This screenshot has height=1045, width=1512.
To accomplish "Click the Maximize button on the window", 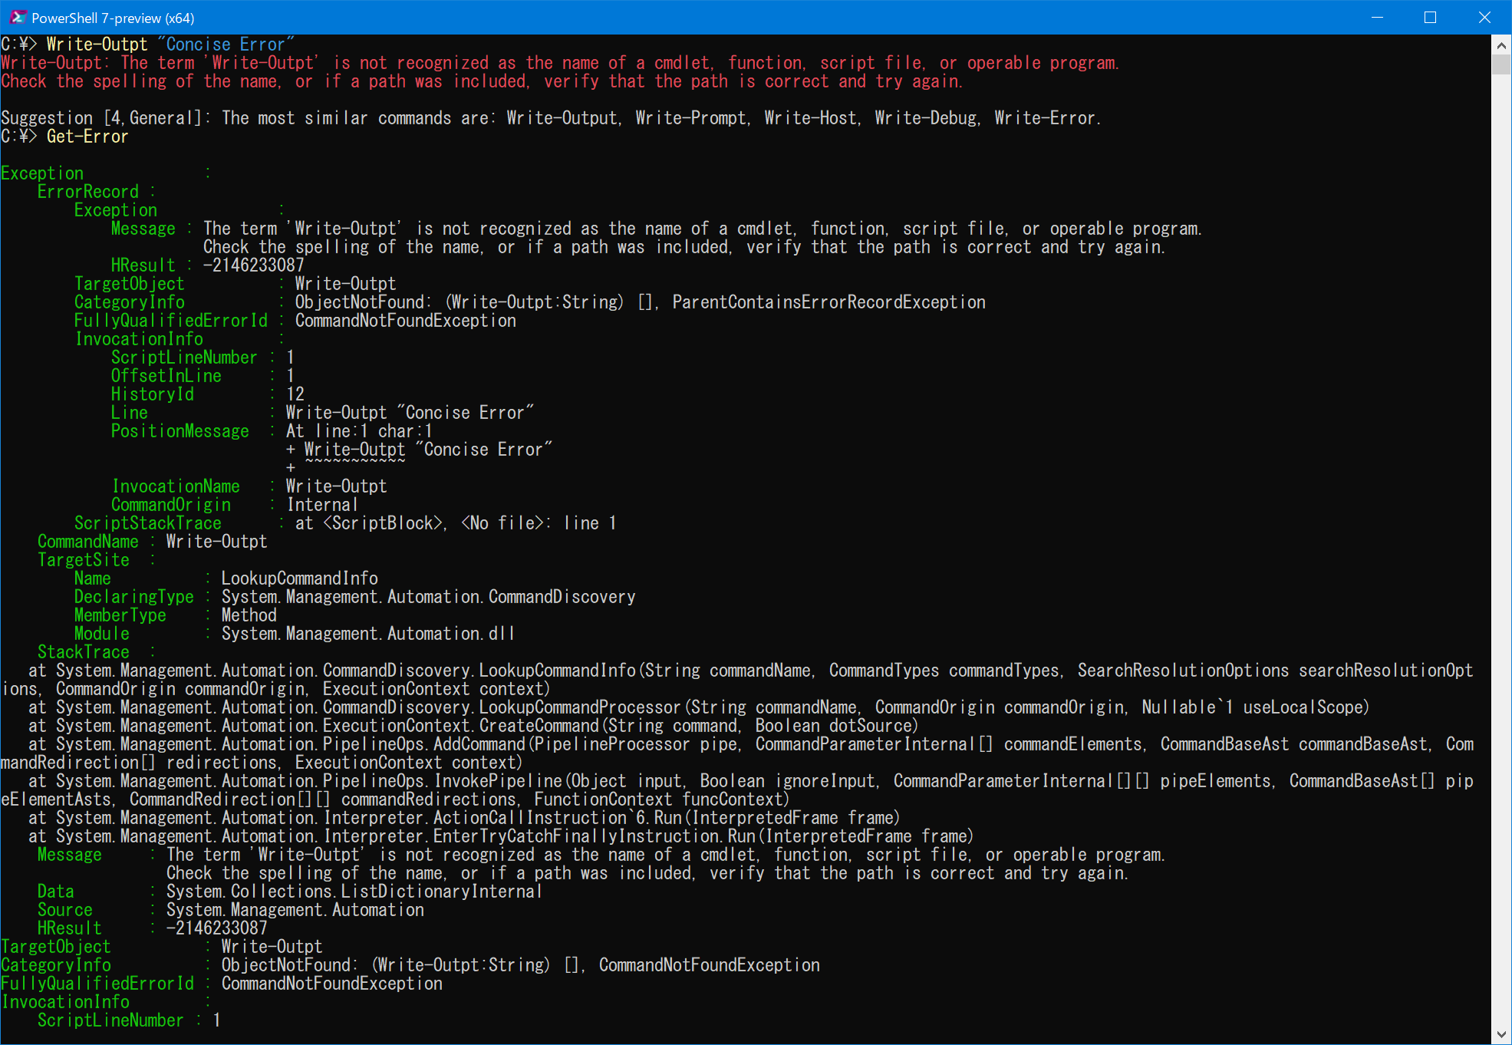I will click(1431, 17).
